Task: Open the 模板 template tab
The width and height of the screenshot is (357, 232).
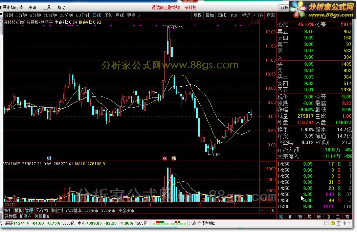Action: point(18,210)
